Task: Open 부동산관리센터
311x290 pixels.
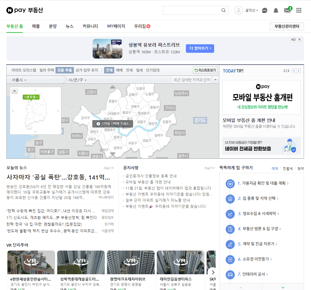Action: pyautogui.click(x=287, y=26)
